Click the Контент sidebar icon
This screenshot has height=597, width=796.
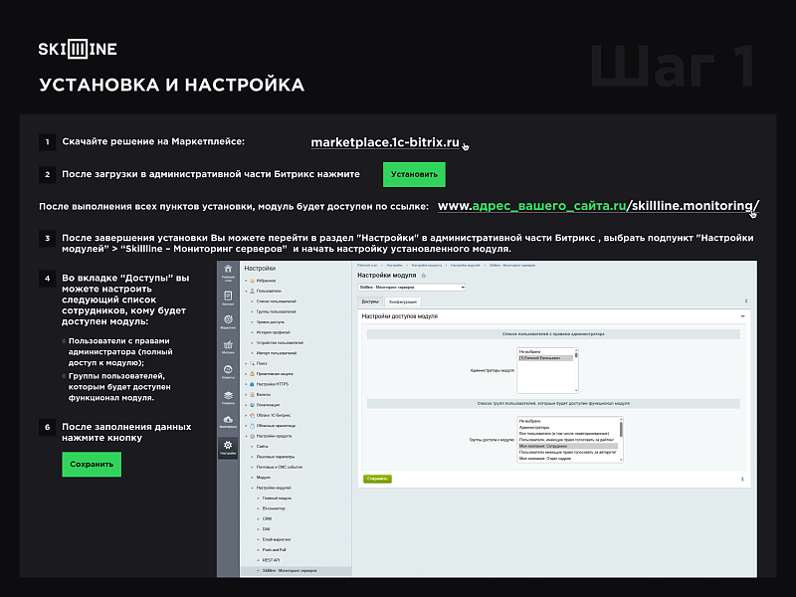click(228, 296)
